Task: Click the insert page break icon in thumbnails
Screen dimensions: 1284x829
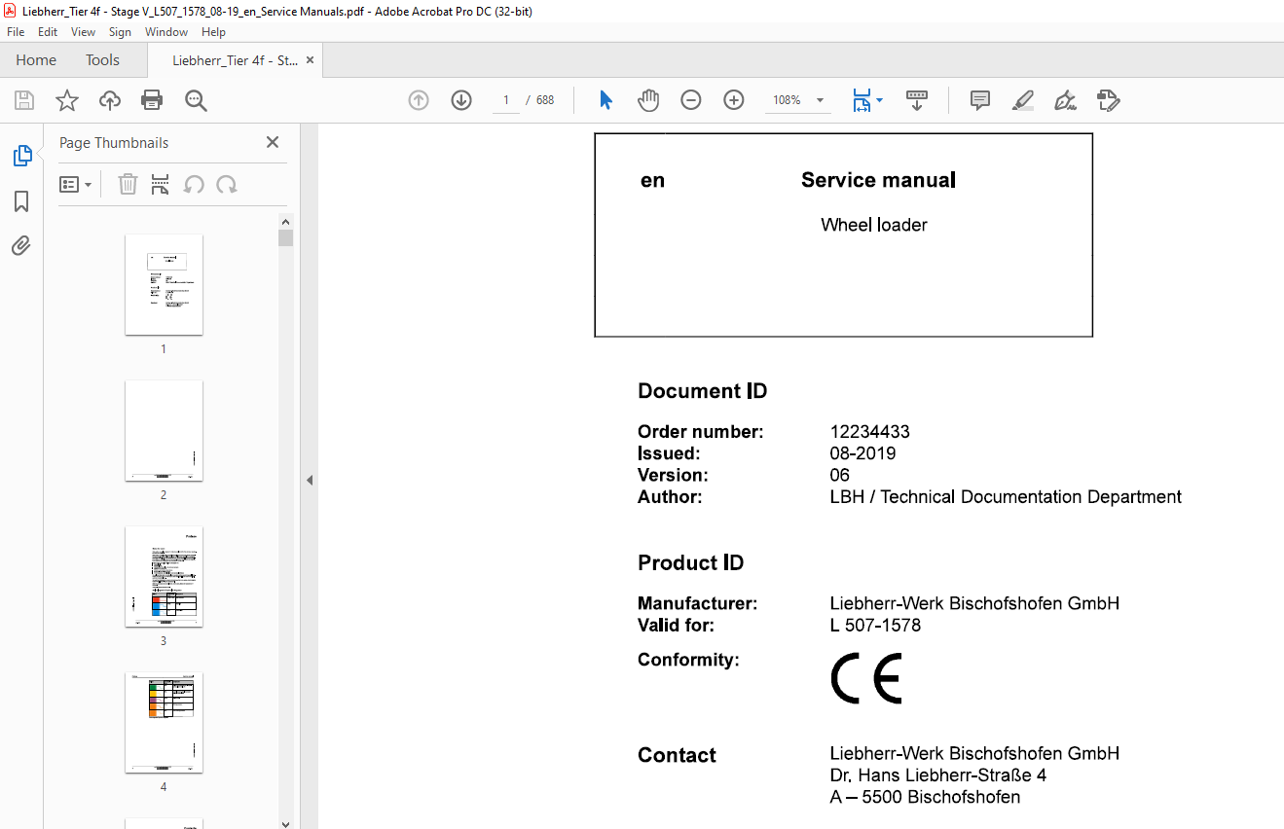Action: click(x=161, y=184)
